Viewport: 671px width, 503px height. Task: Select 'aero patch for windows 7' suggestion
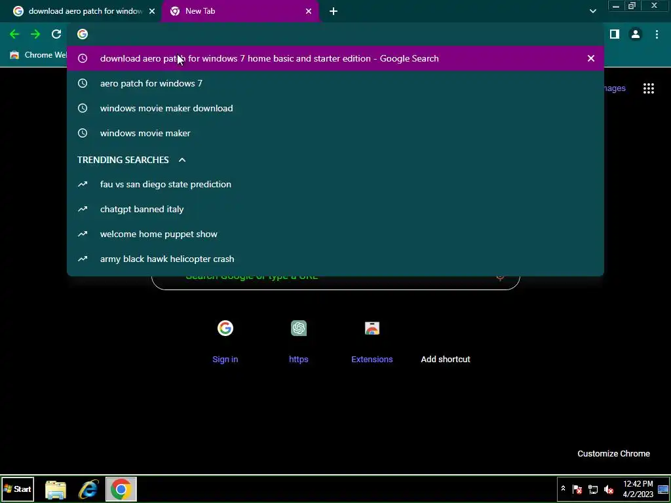click(x=335, y=83)
